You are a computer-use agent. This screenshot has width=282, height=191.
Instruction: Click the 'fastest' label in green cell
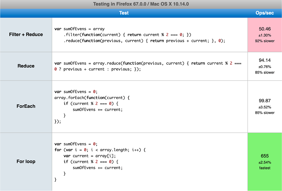[265, 168]
